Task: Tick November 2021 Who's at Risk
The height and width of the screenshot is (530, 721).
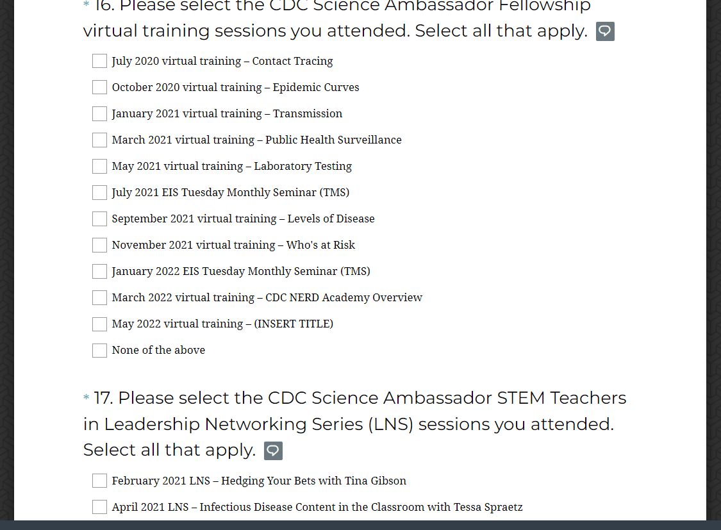Action: click(x=99, y=245)
